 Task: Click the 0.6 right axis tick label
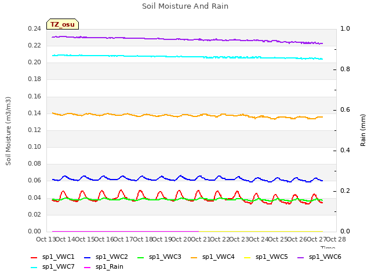pos(345,110)
